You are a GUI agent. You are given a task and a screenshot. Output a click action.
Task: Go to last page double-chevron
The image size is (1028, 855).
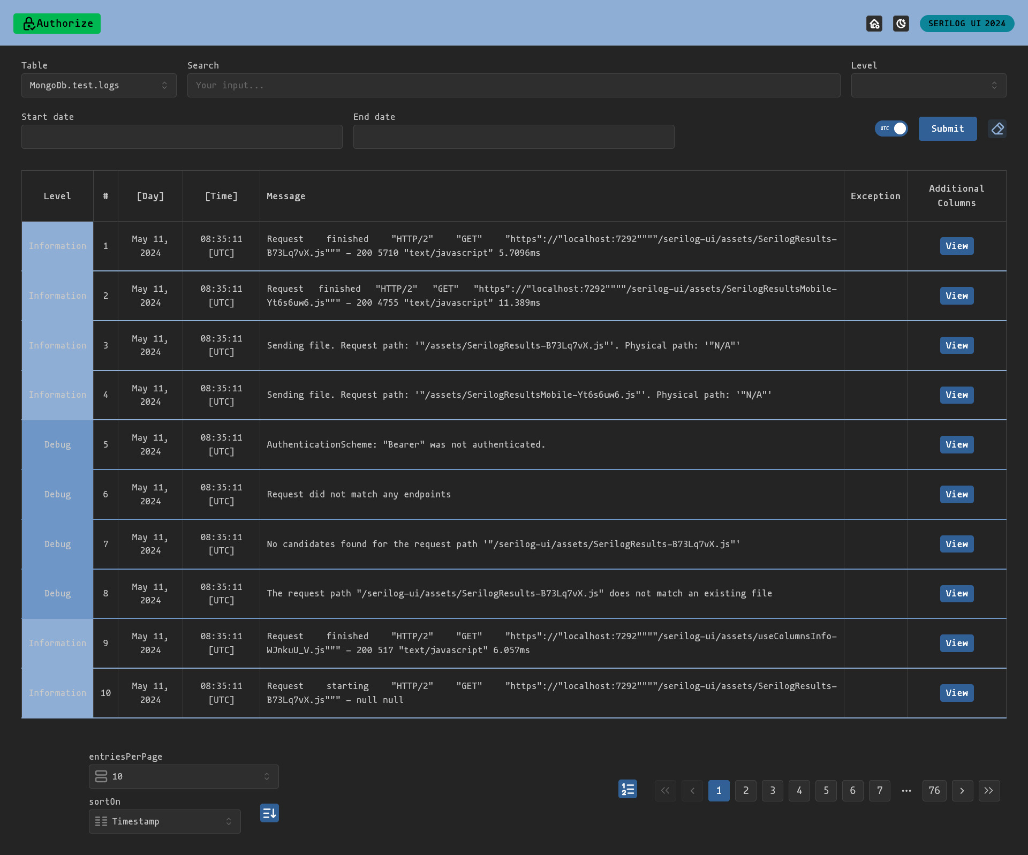point(989,791)
